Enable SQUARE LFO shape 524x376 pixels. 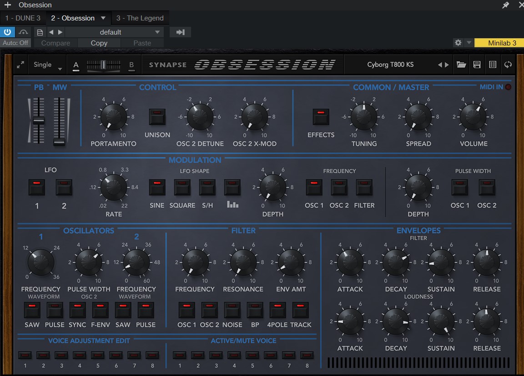(182, 187)
